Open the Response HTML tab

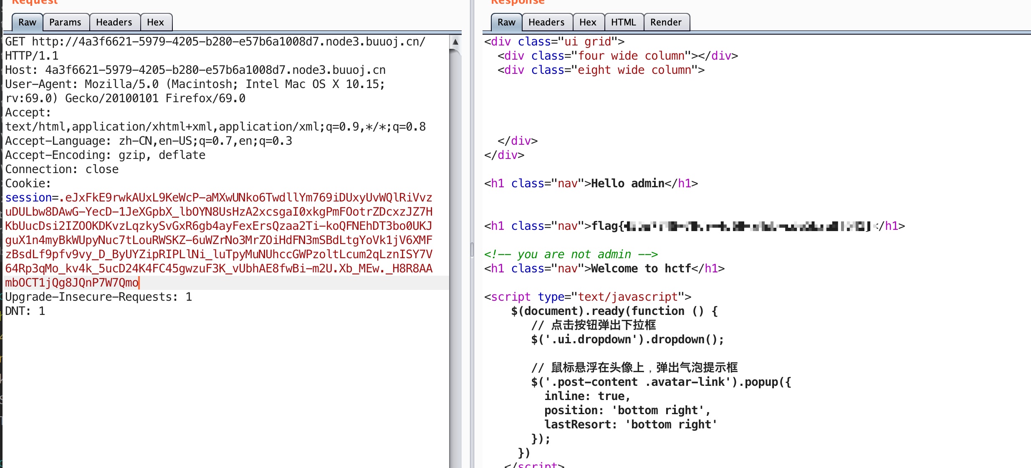[x=623, y=22]
